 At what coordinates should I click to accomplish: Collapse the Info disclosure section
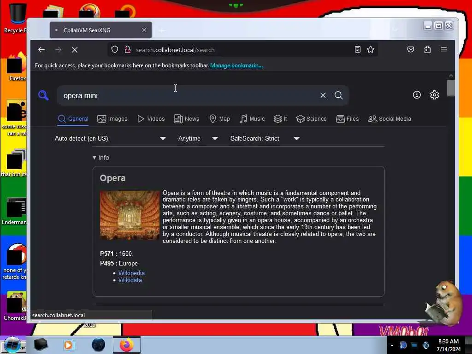101,158
